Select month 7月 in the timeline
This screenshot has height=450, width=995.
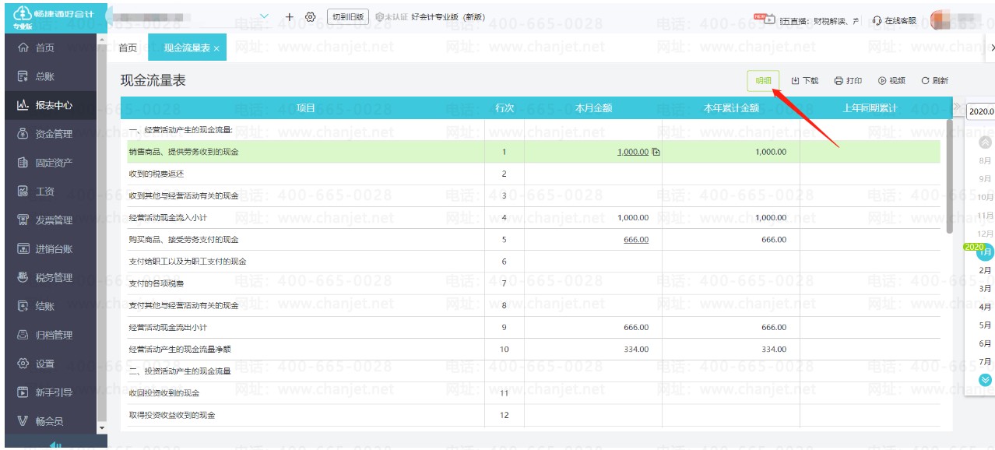click(986, 361)
